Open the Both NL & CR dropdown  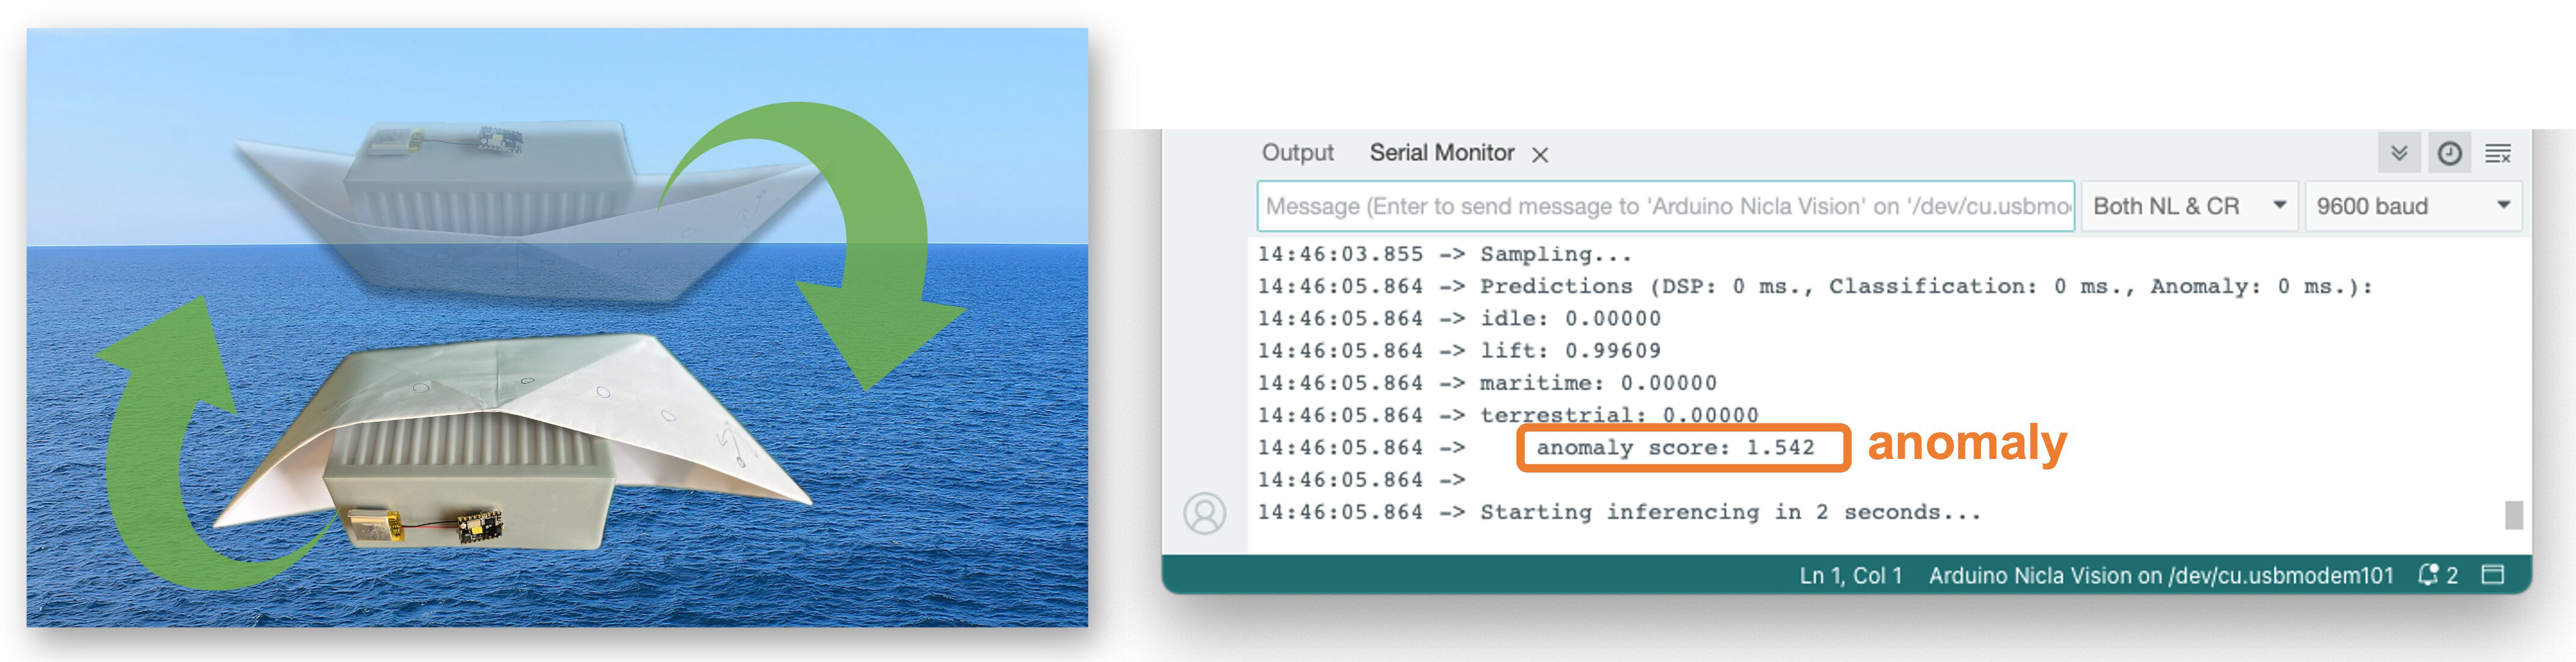(2189, 206)
